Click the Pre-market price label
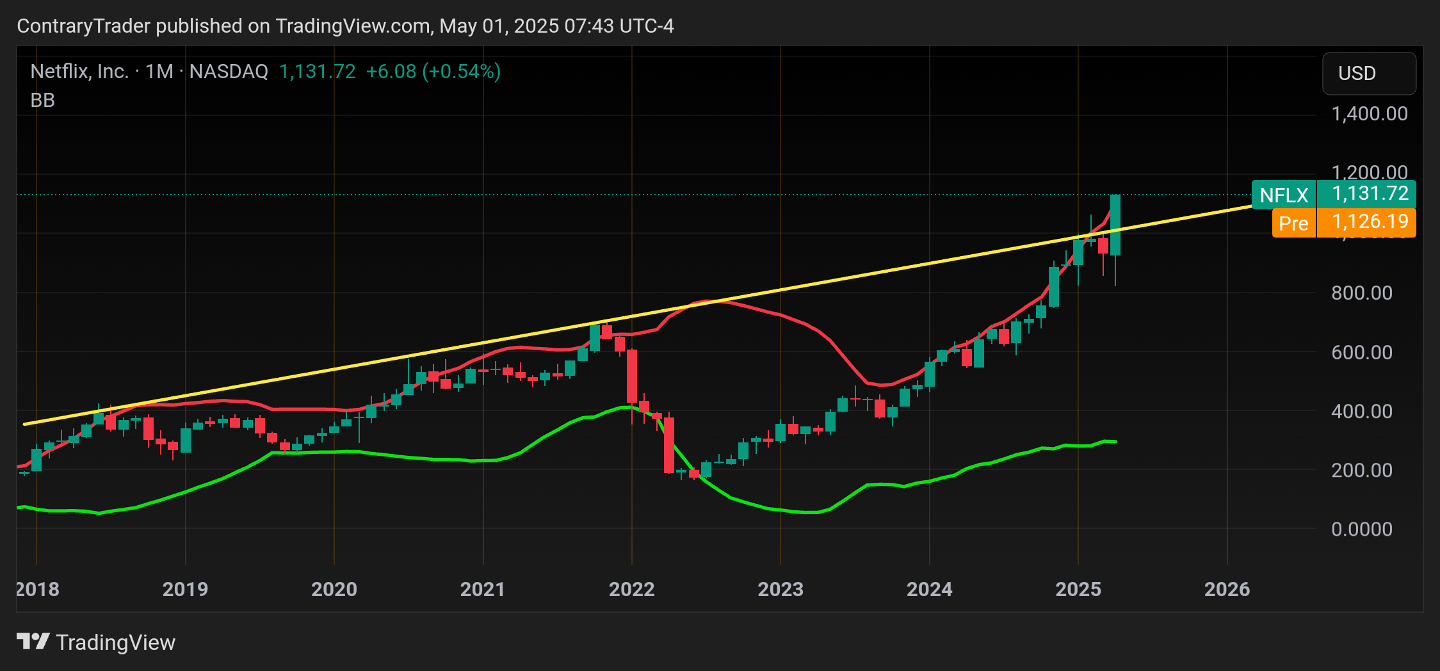Image resolution: width=1440 pixels, height=671 pixels. 1293,223
